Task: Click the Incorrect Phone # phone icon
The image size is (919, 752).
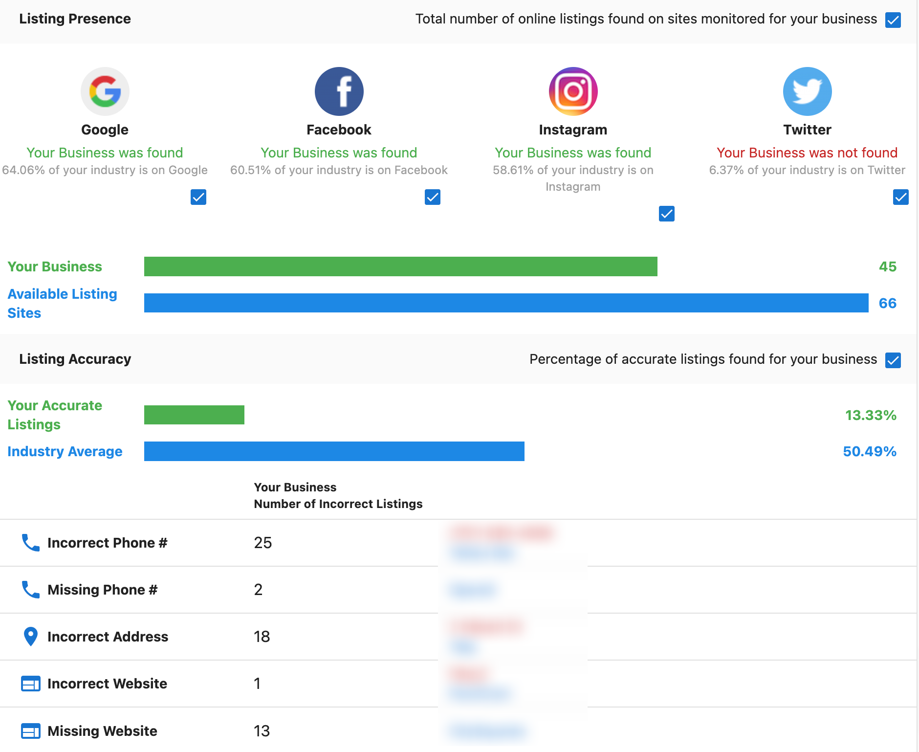Action: [x=31, y=543]
